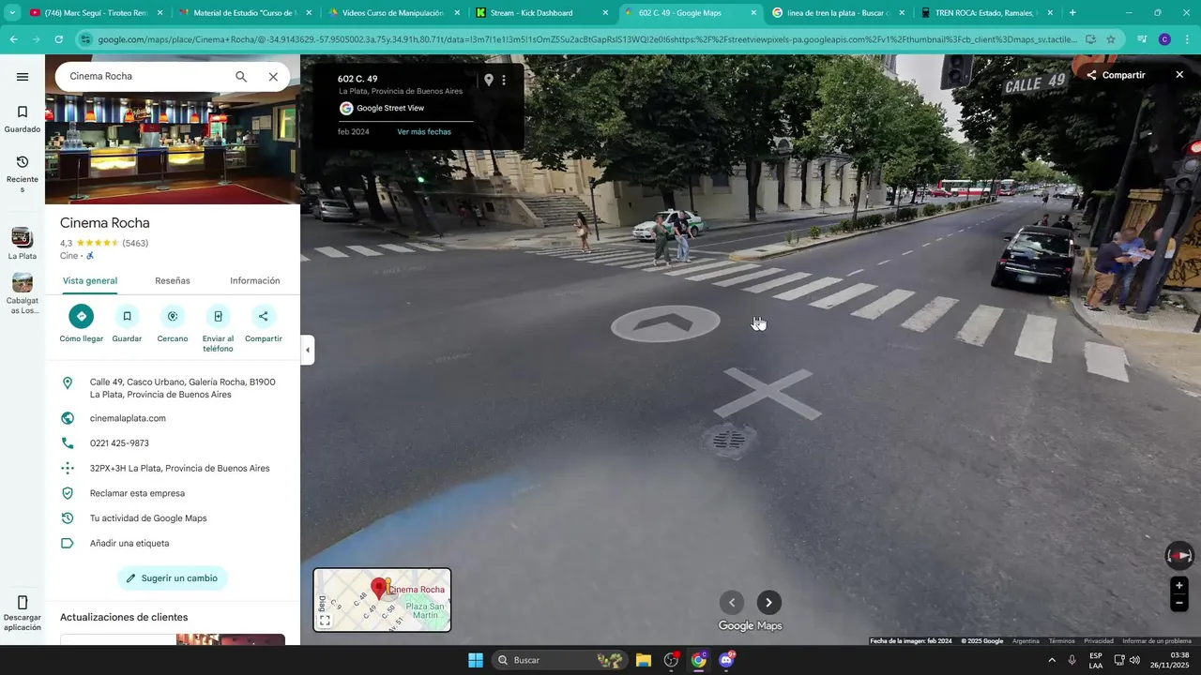This screenshot has width=1201, height=675.
Task: Open the Recientes history panel
Action: click(x=23, y=174)
